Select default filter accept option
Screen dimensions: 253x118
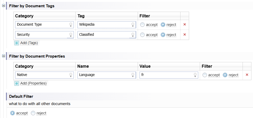coord(13,113)
